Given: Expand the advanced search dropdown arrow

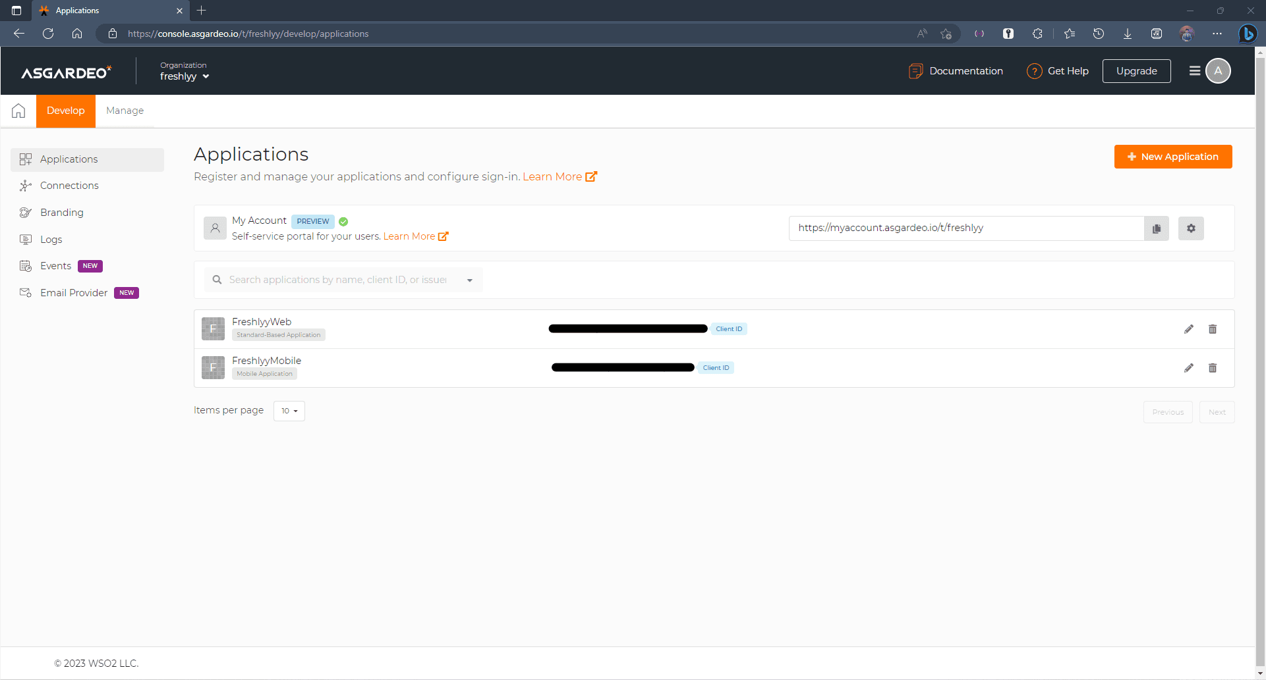Looking at the screenshot, I should 470,280.
